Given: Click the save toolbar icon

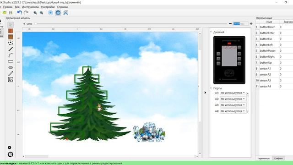Looking at the screenshot, I should (11, 13).
